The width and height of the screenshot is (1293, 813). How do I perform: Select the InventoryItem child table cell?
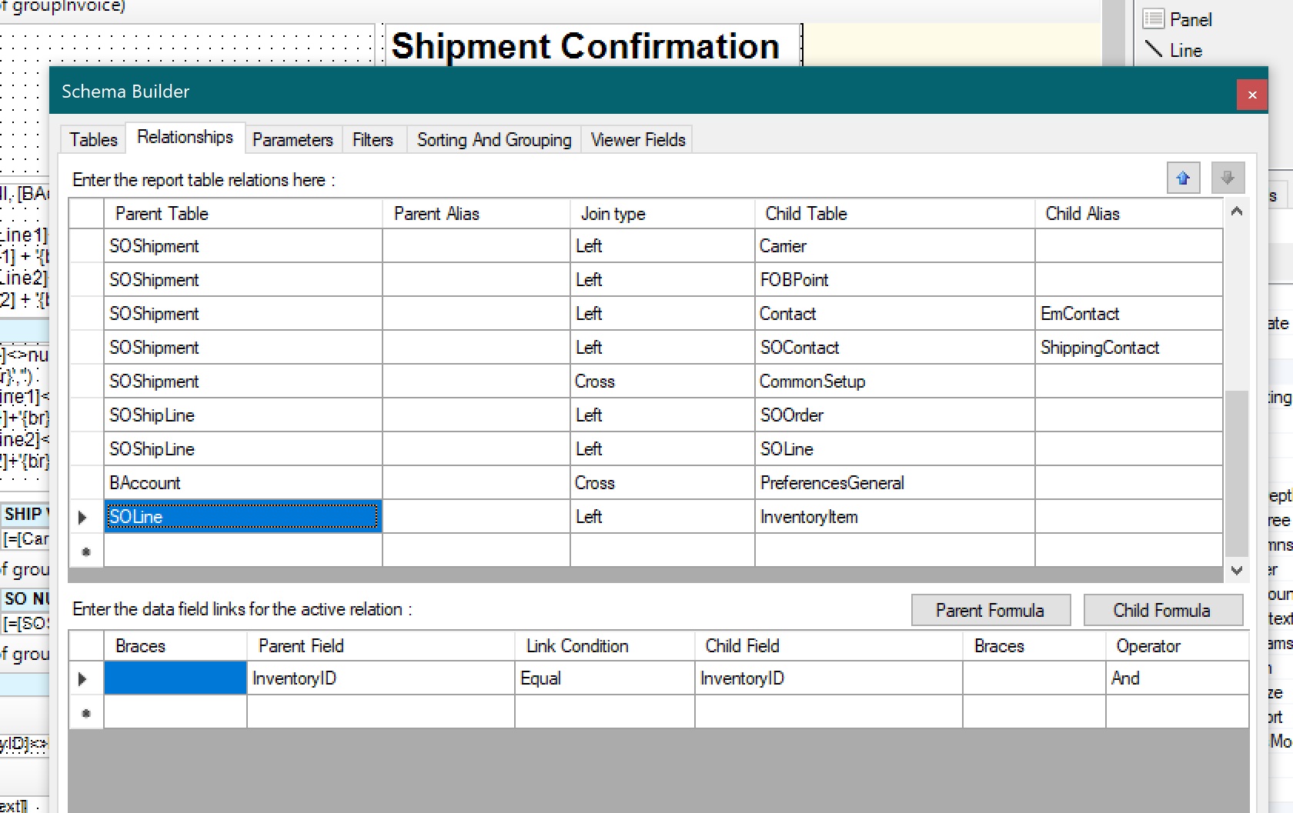894,517
